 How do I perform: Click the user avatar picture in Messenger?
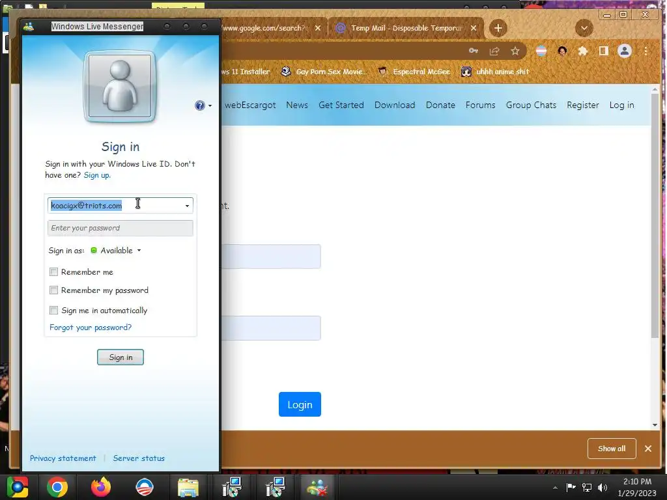[120, 87]
